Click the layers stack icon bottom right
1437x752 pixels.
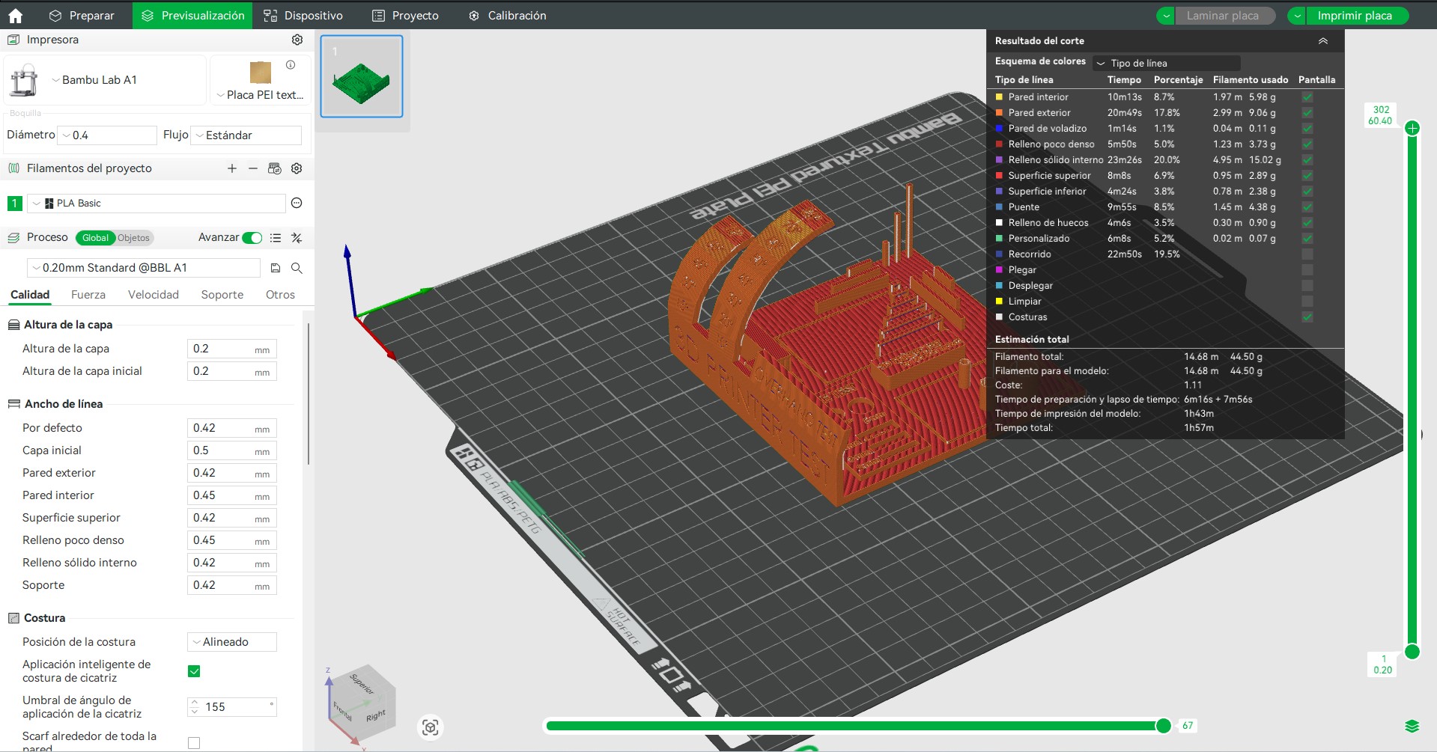click(x=1412, y=726)
